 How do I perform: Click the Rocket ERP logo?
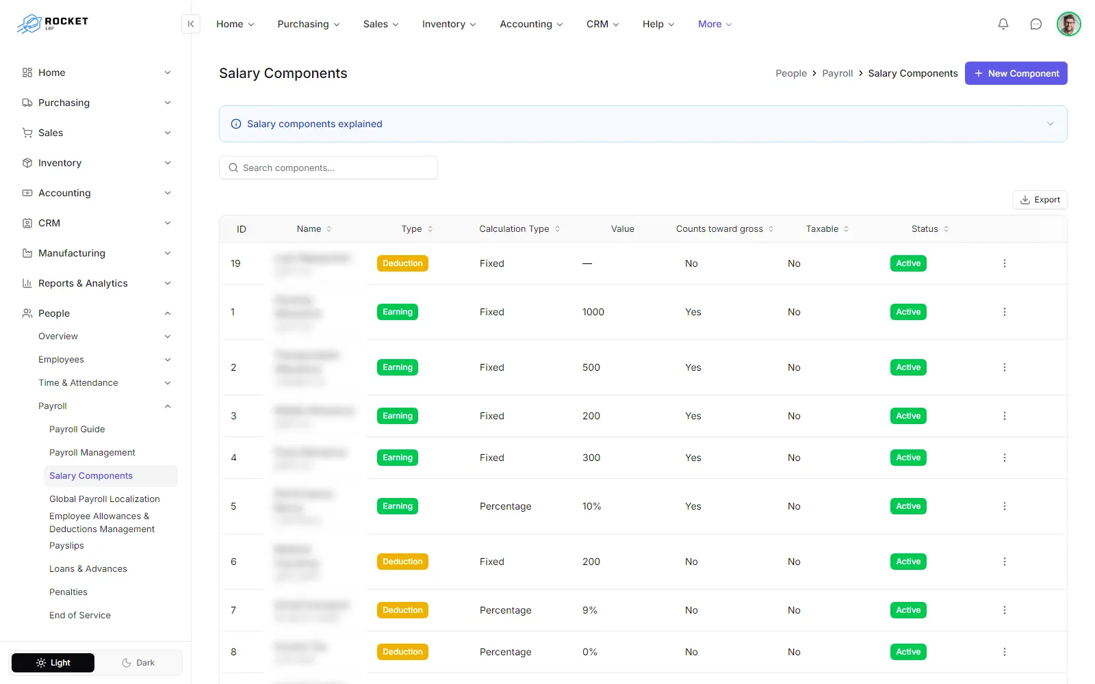pos(53,24)
